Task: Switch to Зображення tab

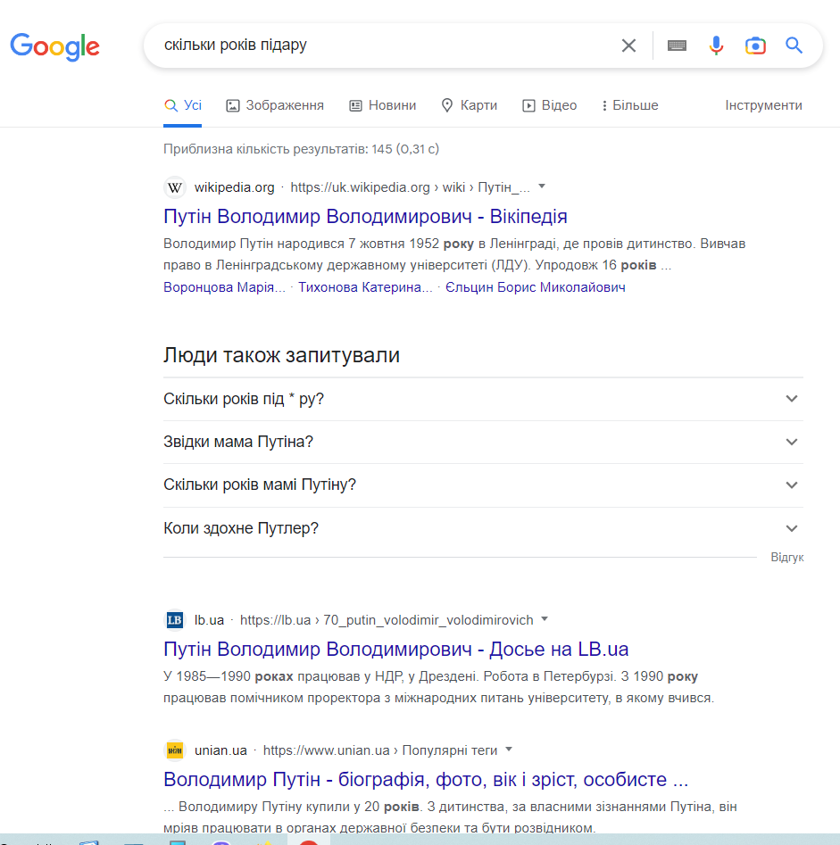Action: [x=275, y=105]
